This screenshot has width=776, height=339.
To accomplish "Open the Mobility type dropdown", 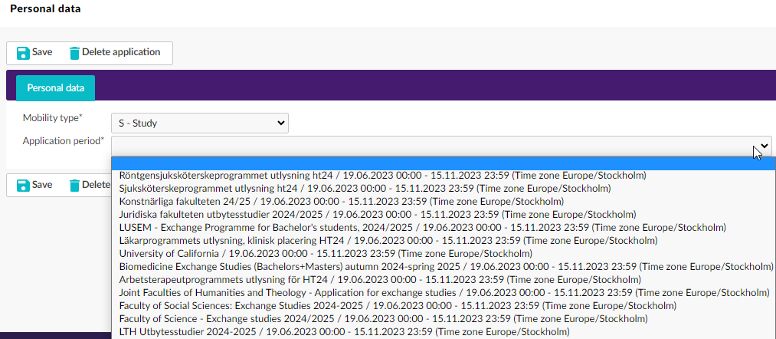I will click(199, 123).
